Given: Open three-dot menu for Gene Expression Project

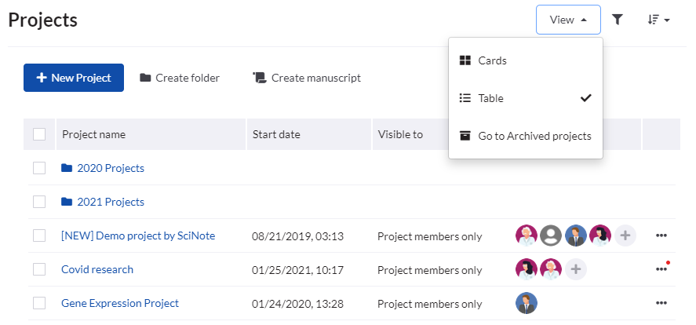Looking at the screenshot, I should 661,303.
